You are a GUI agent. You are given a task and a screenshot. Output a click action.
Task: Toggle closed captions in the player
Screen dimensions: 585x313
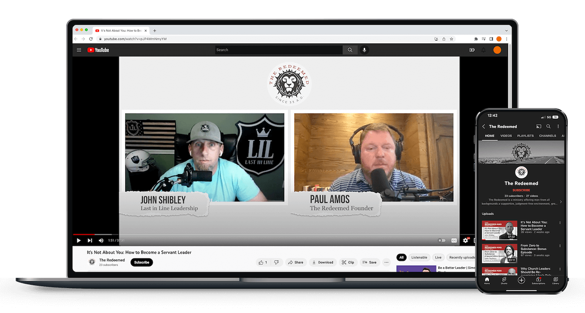(x=454, y=240)
